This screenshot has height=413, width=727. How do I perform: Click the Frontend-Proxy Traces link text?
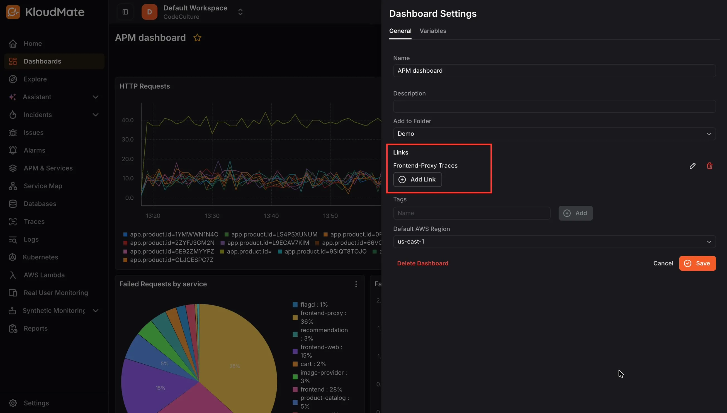[425, 166]
